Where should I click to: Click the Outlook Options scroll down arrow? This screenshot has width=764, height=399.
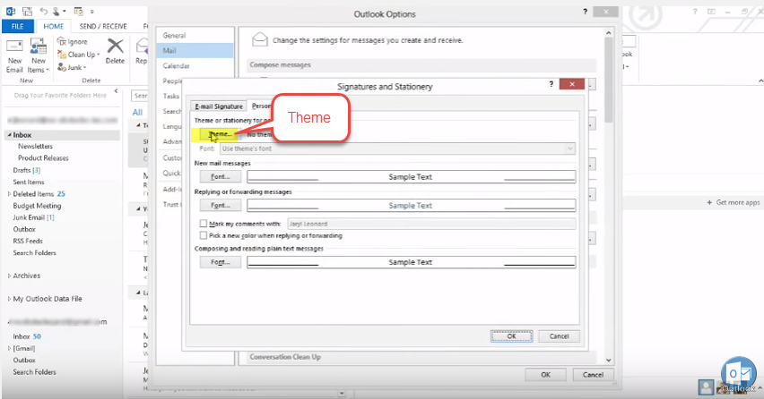coord(609,361)
